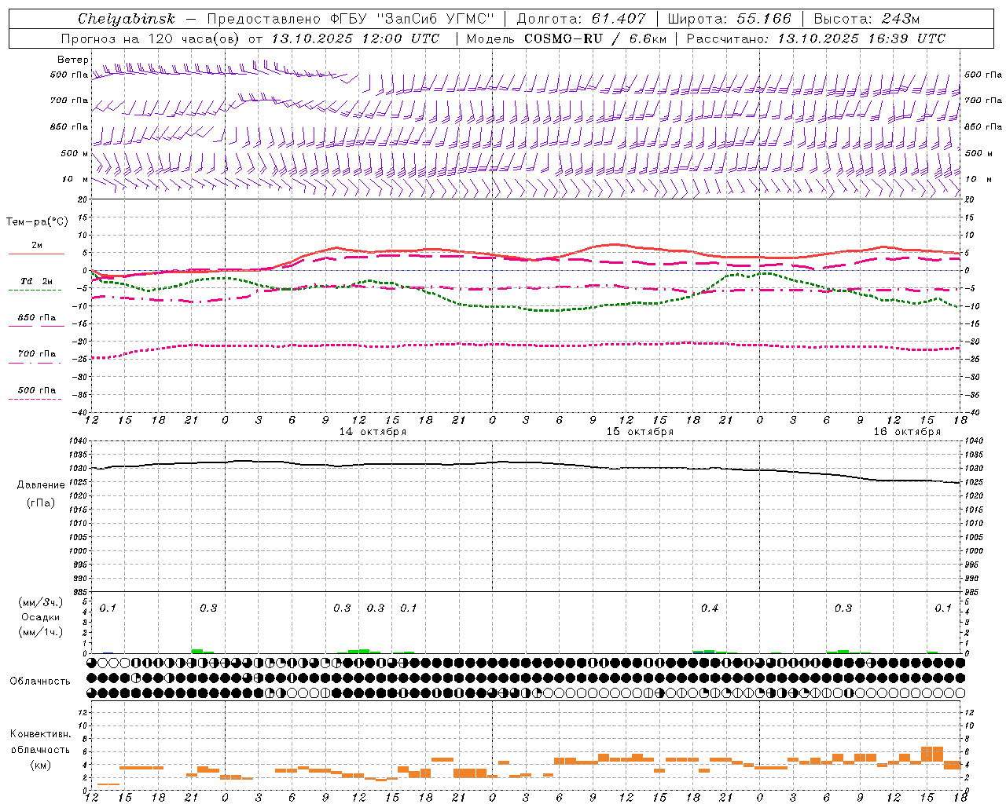Image resolution: width=1006 pixels, height=804 pixels.
Task: Click the '0.4' precipitation amount value
Action: coord(710,608)
